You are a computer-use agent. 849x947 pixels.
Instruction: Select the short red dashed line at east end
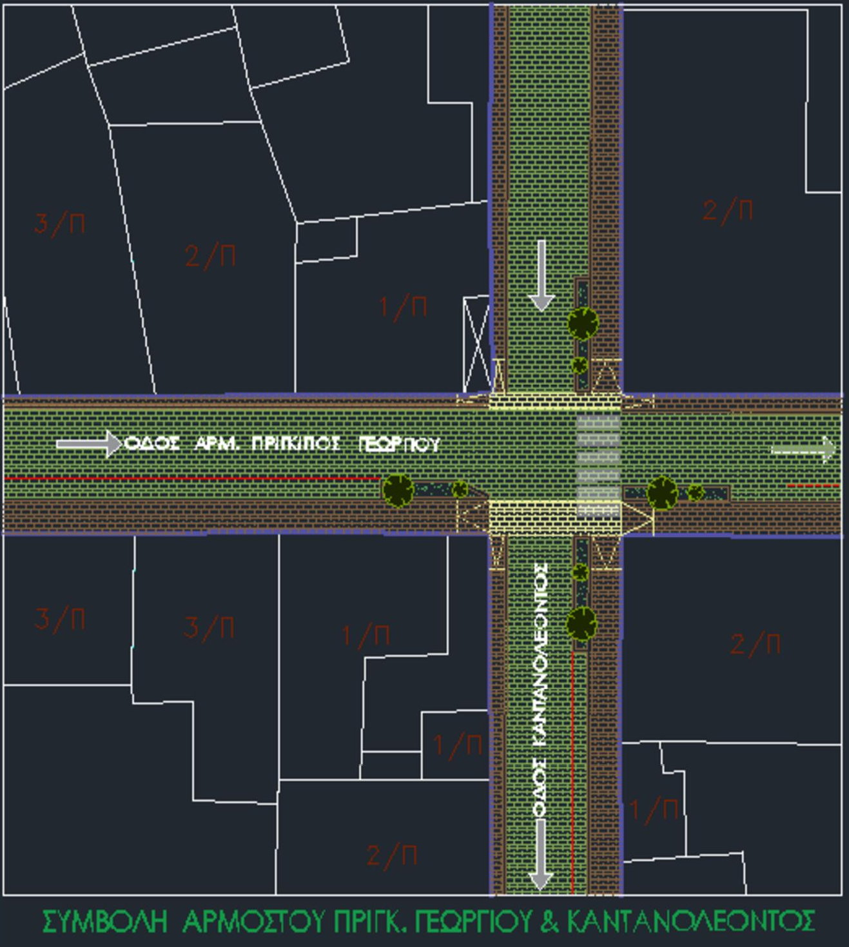(813, 485)
